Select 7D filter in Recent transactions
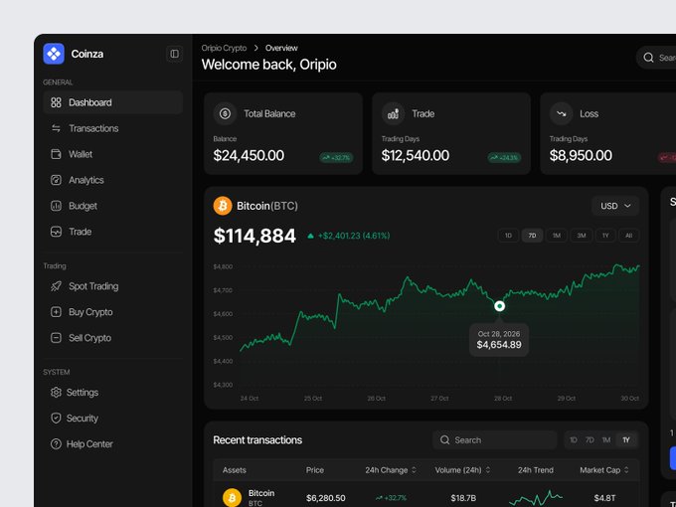The width and height of the screenshot is (676, 507). [x=590, y=440]
